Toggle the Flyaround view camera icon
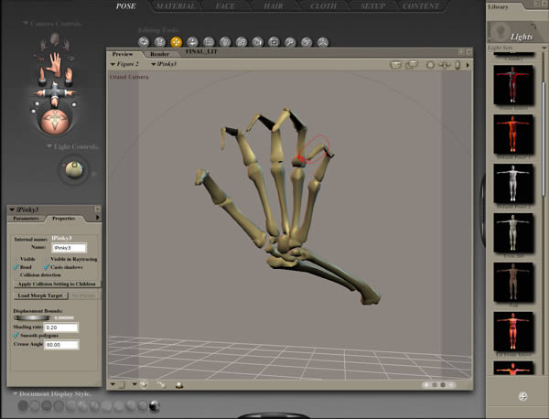This screenshot has height=419, width=549. click(71, 58)
